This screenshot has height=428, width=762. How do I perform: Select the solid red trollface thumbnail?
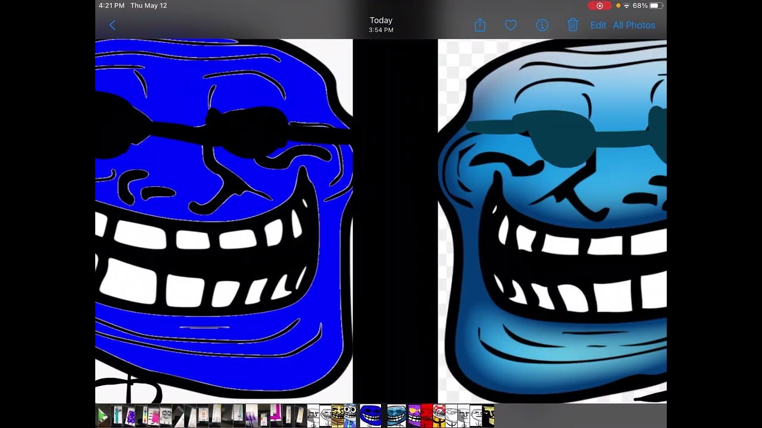(427, 416)
